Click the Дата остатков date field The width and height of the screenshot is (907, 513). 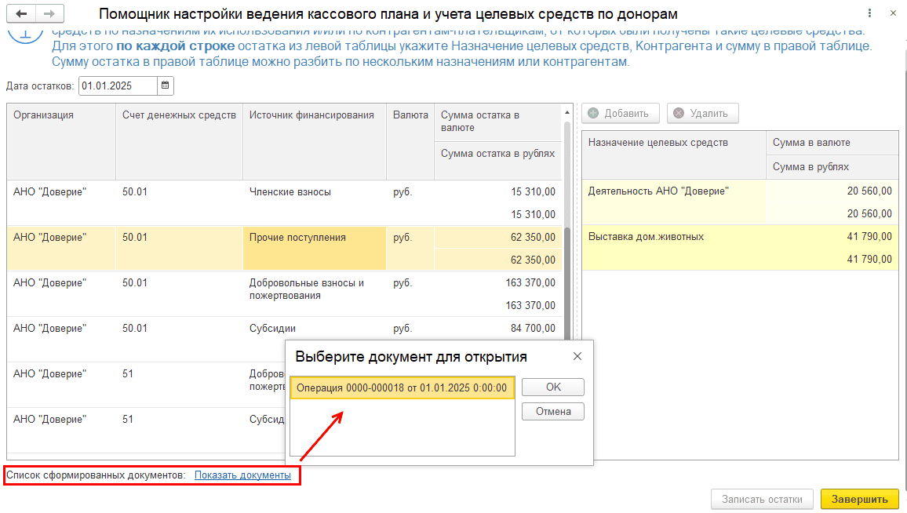(x=117, y=85)
